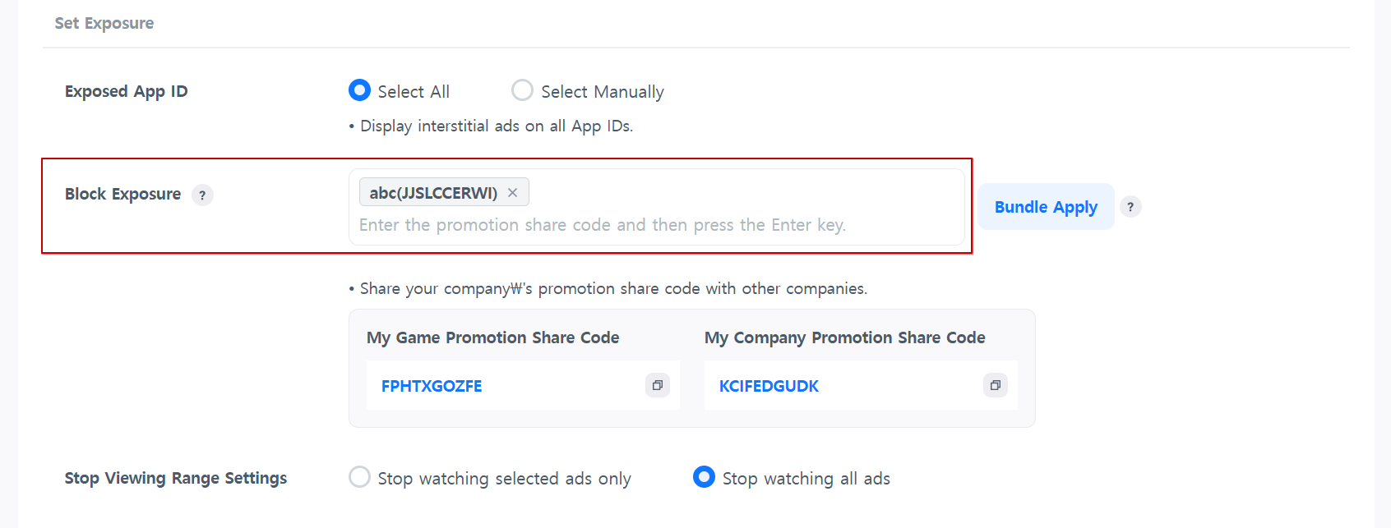1391x528 pixels.
Task: Click the My Company Promotion Share Code heading
Action: tap(844, 337)
